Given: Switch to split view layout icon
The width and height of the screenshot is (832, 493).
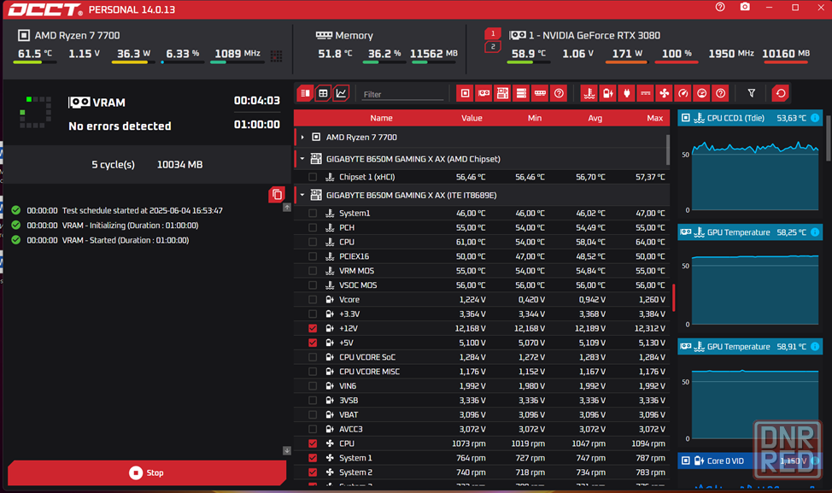Looking at the screenshot, I should (x=305, y=93).
